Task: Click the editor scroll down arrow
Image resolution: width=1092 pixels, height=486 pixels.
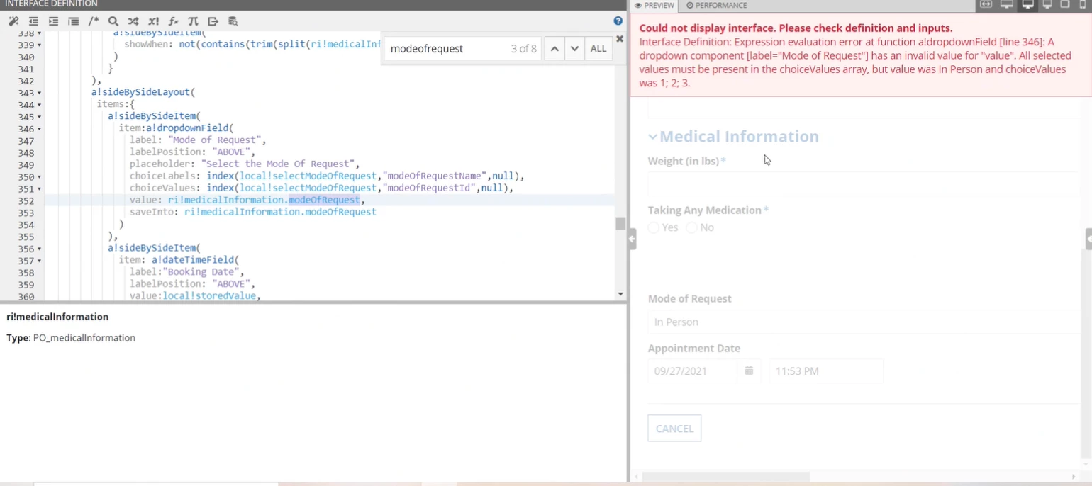Action: 620,294
